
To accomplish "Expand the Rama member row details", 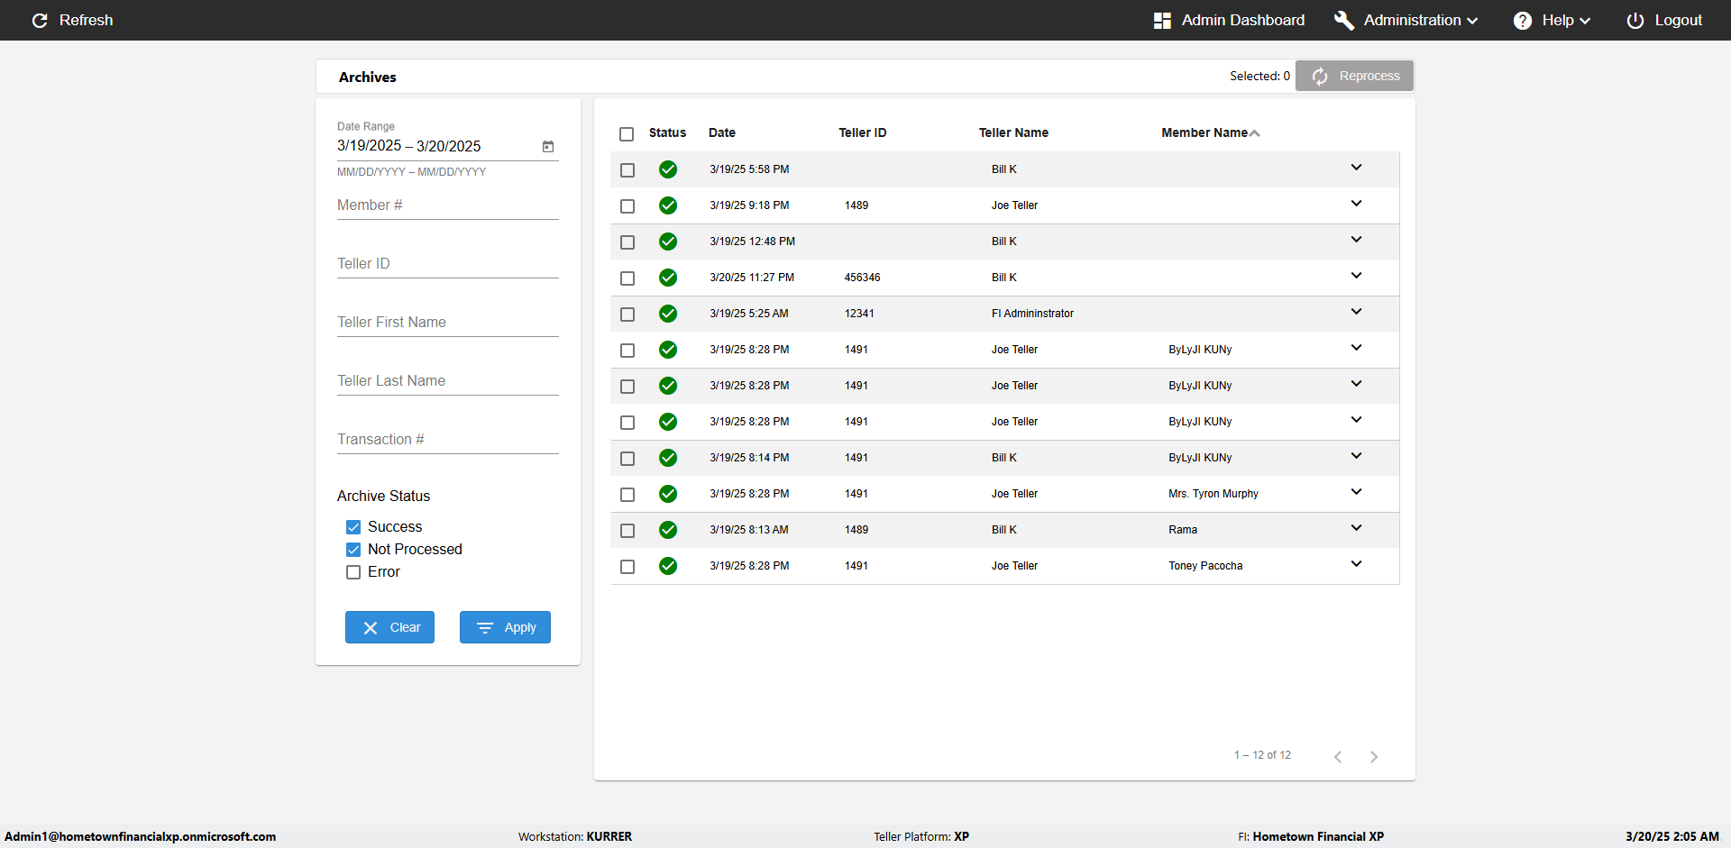I will click(x=1356, y=528).
